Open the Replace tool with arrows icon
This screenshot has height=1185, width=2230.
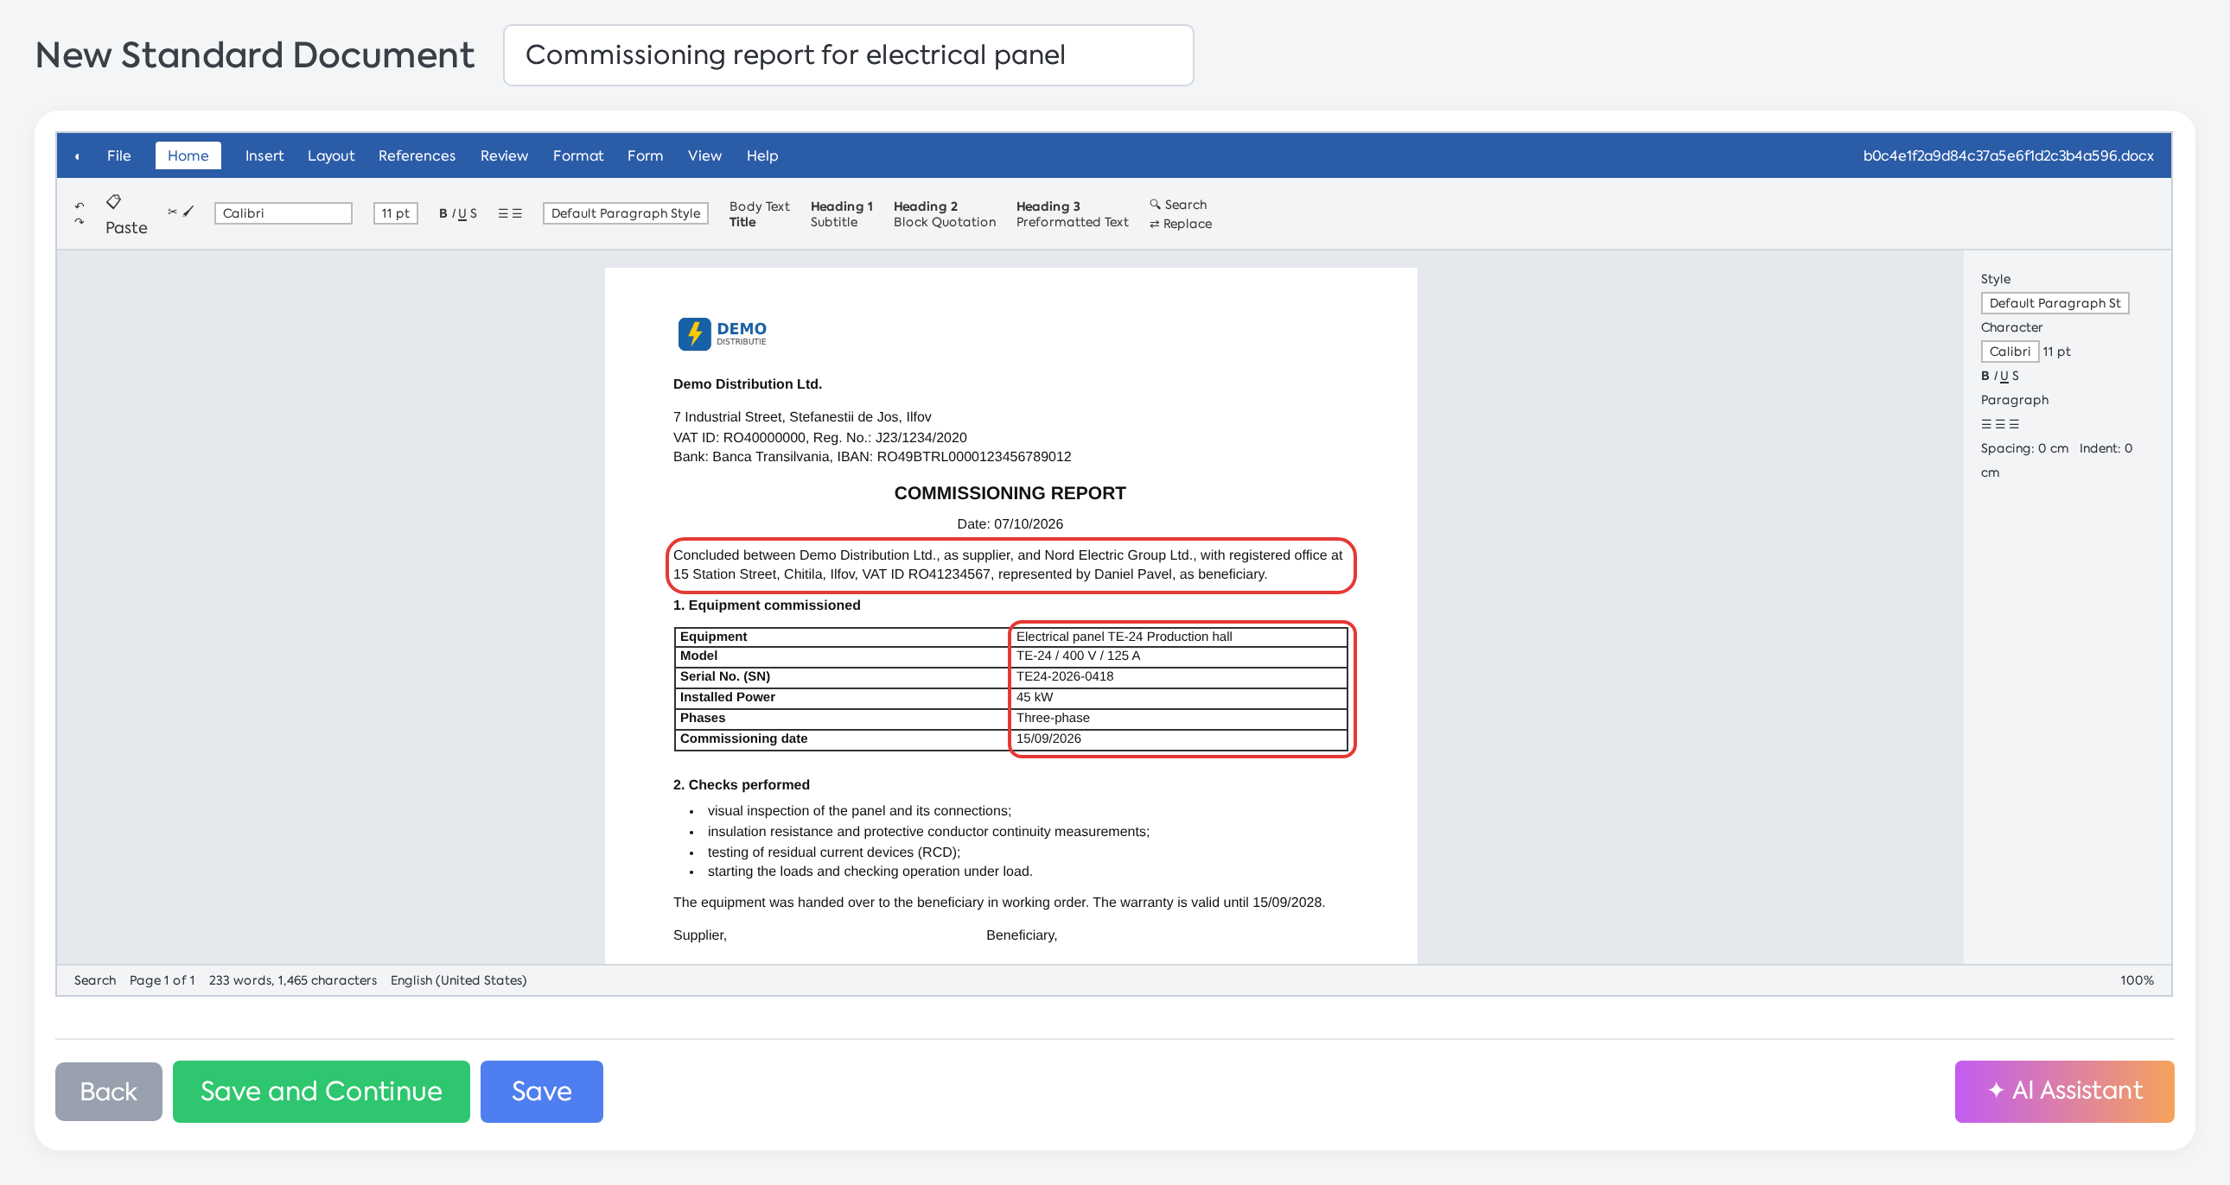coord(1181,223)
